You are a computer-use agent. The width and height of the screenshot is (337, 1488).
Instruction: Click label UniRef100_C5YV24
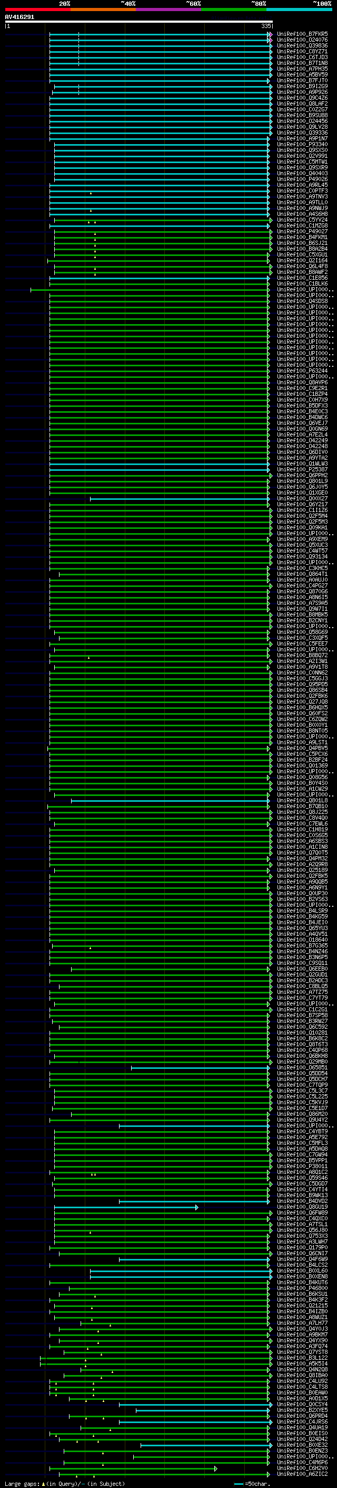(x=302, y=220)
